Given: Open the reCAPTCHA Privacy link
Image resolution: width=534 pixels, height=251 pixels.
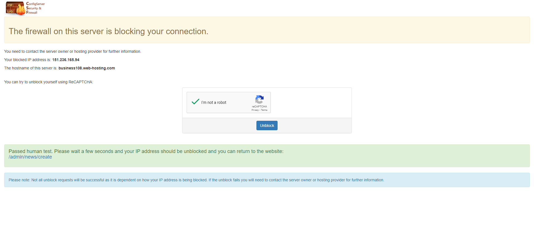Looking at the screenshot, I should [255, 110].
